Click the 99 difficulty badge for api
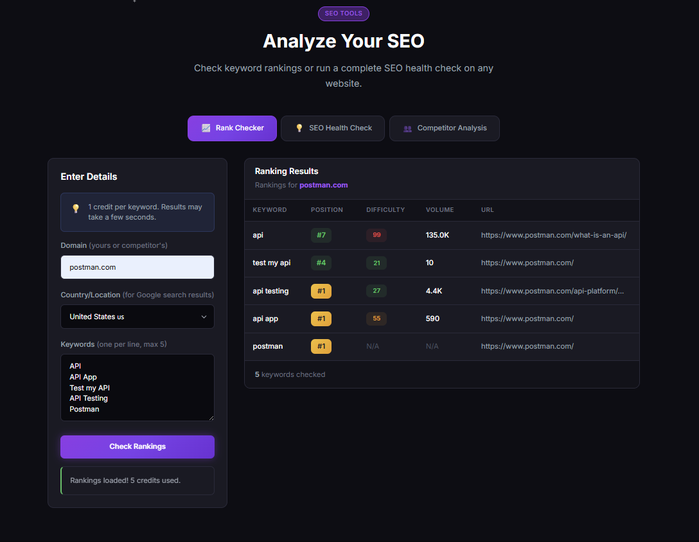The height and width of the screenshot is (542, 699). coord(376,235)
